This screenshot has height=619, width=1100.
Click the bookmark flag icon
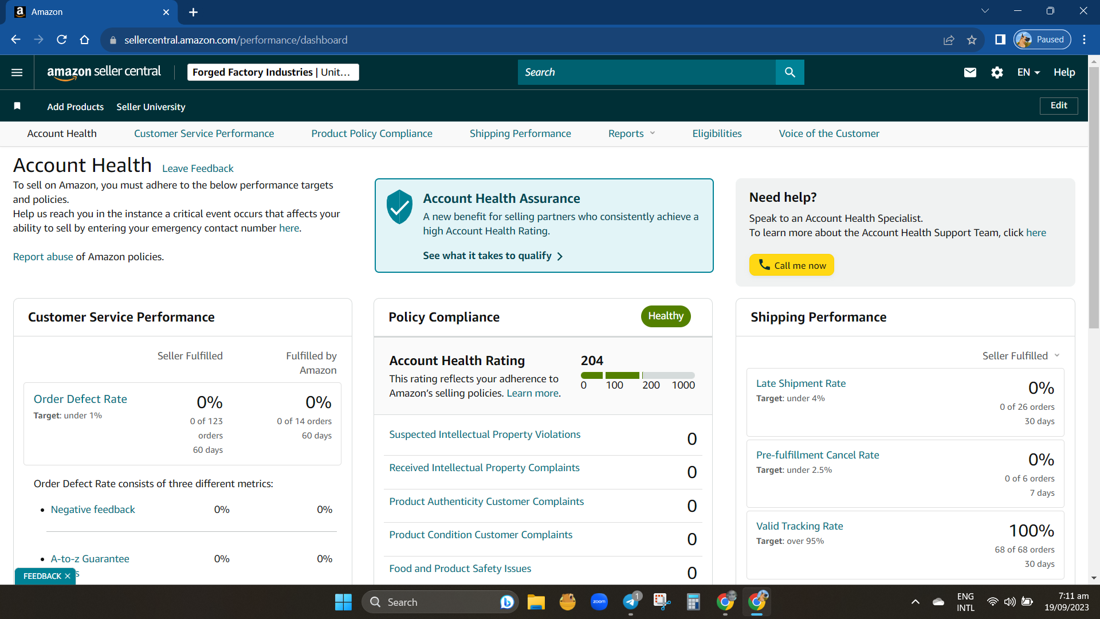click(17, 106)
